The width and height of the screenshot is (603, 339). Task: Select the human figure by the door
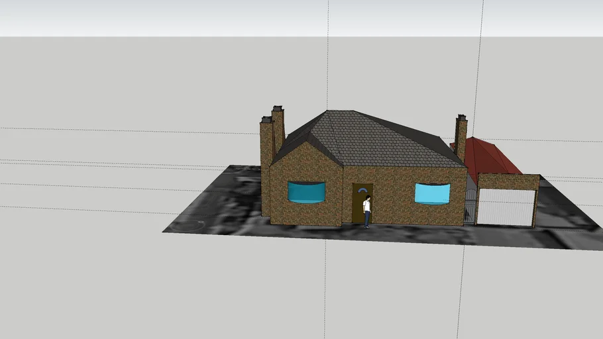(x=366, y=212)
